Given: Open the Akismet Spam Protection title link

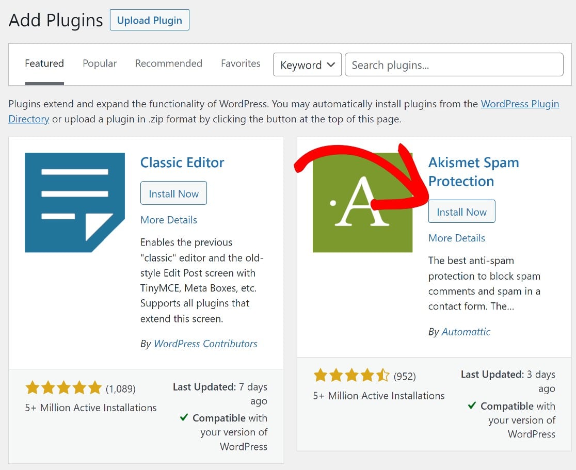Looking at the screenshot, I should point(473,171).
